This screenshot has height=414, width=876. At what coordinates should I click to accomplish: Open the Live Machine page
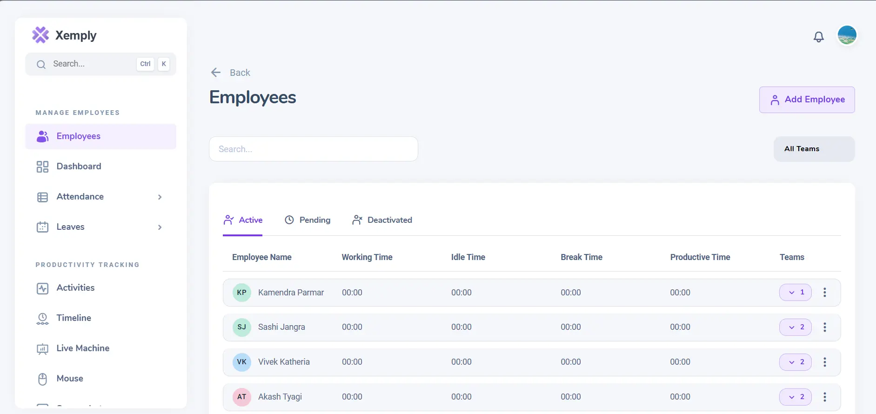(x=101, y=348)
